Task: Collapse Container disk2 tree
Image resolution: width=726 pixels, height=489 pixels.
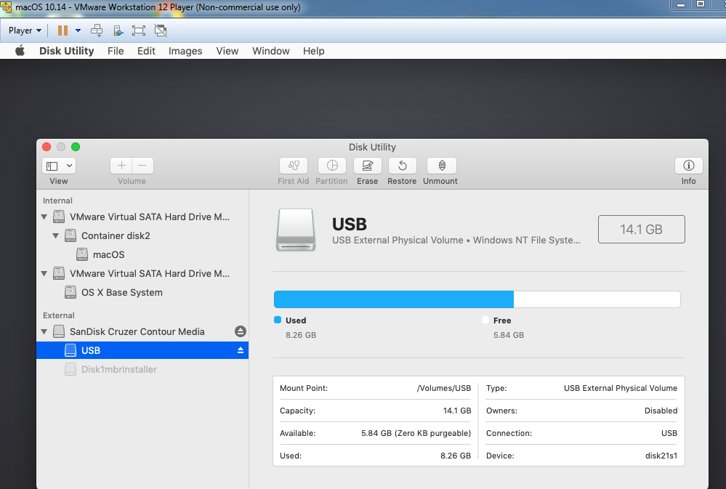Action: click(55, 235)
